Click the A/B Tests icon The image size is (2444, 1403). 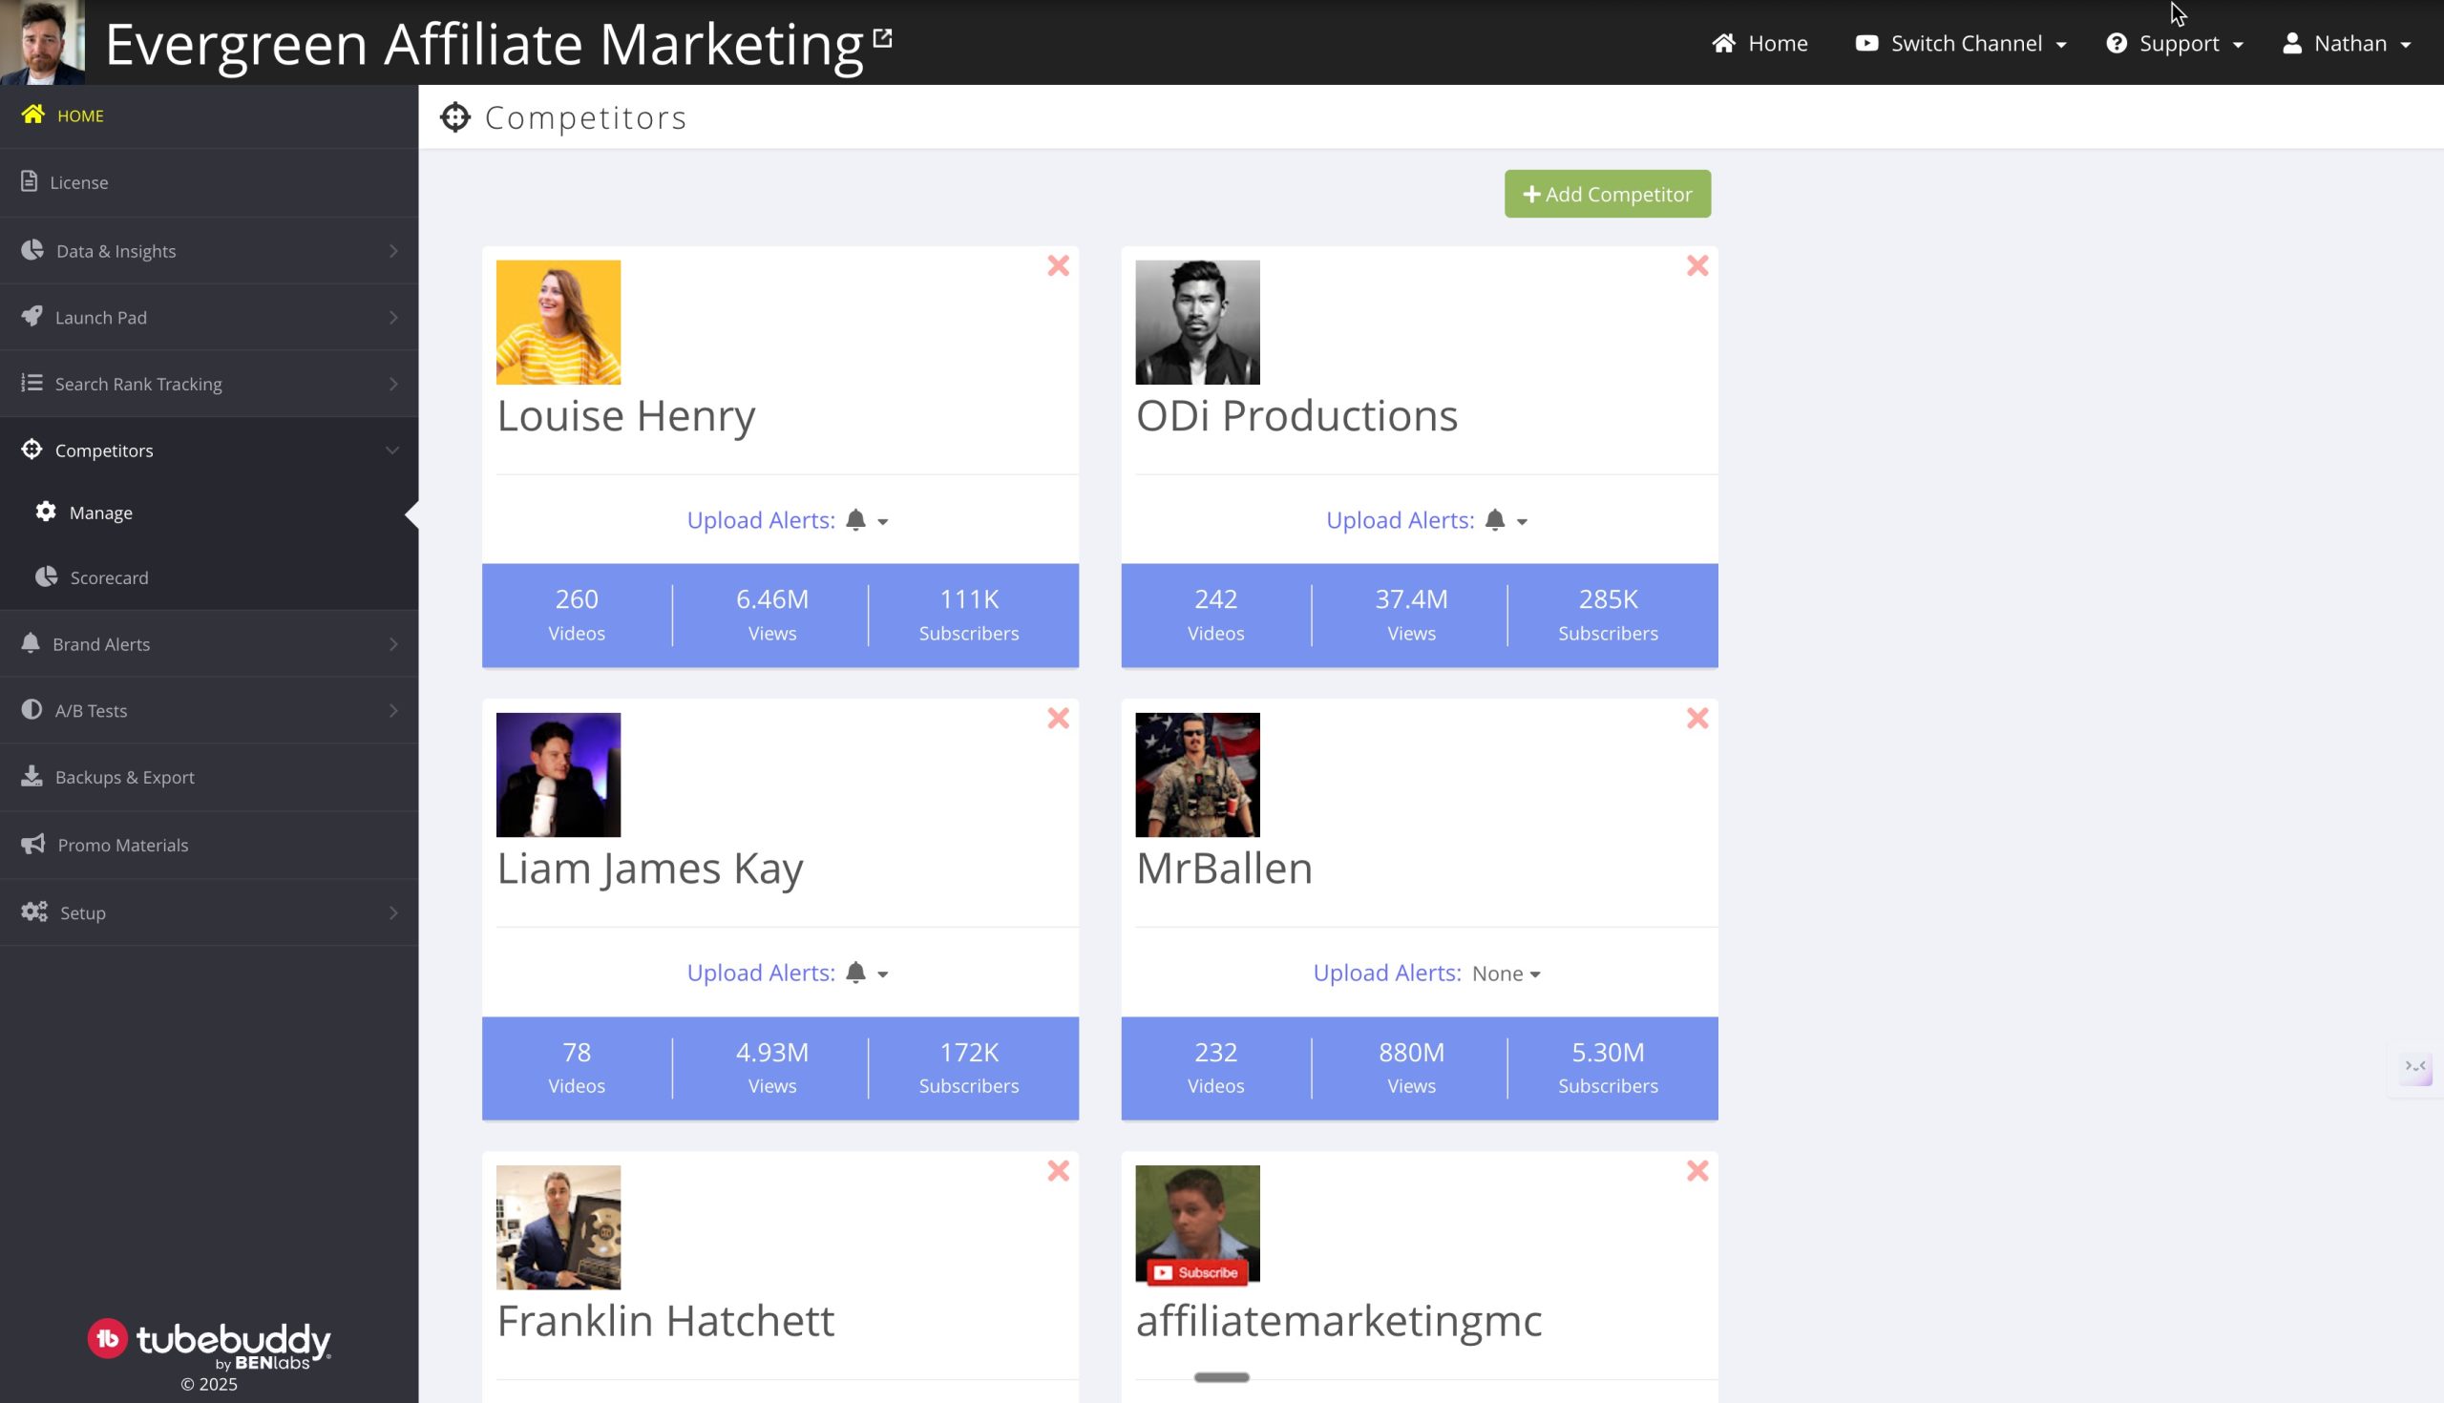pos(32,709)
